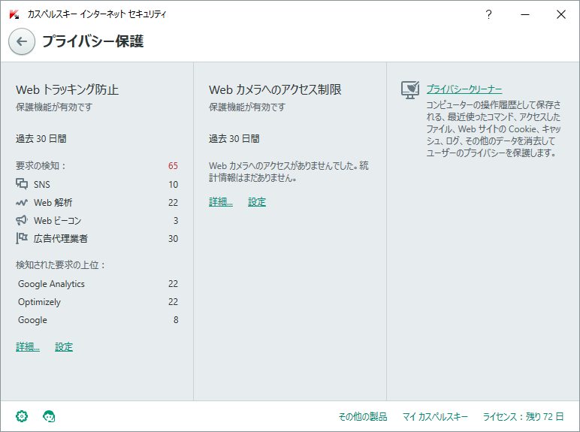Minimize the Kaspersky window
The image size is (580, 432).
[x=525, y=14]
